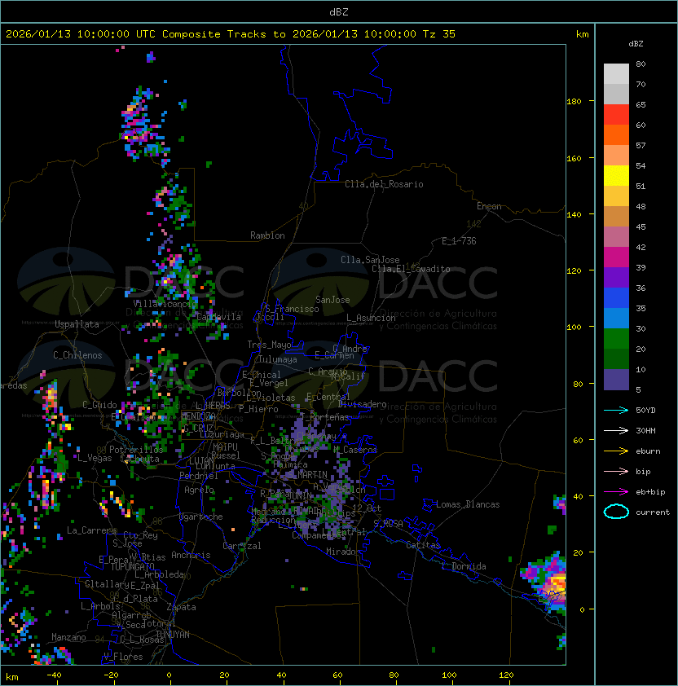Click the 'Encon' map label
The height and width of the screenshot is (686, 678).
click(x=489, y=206)
